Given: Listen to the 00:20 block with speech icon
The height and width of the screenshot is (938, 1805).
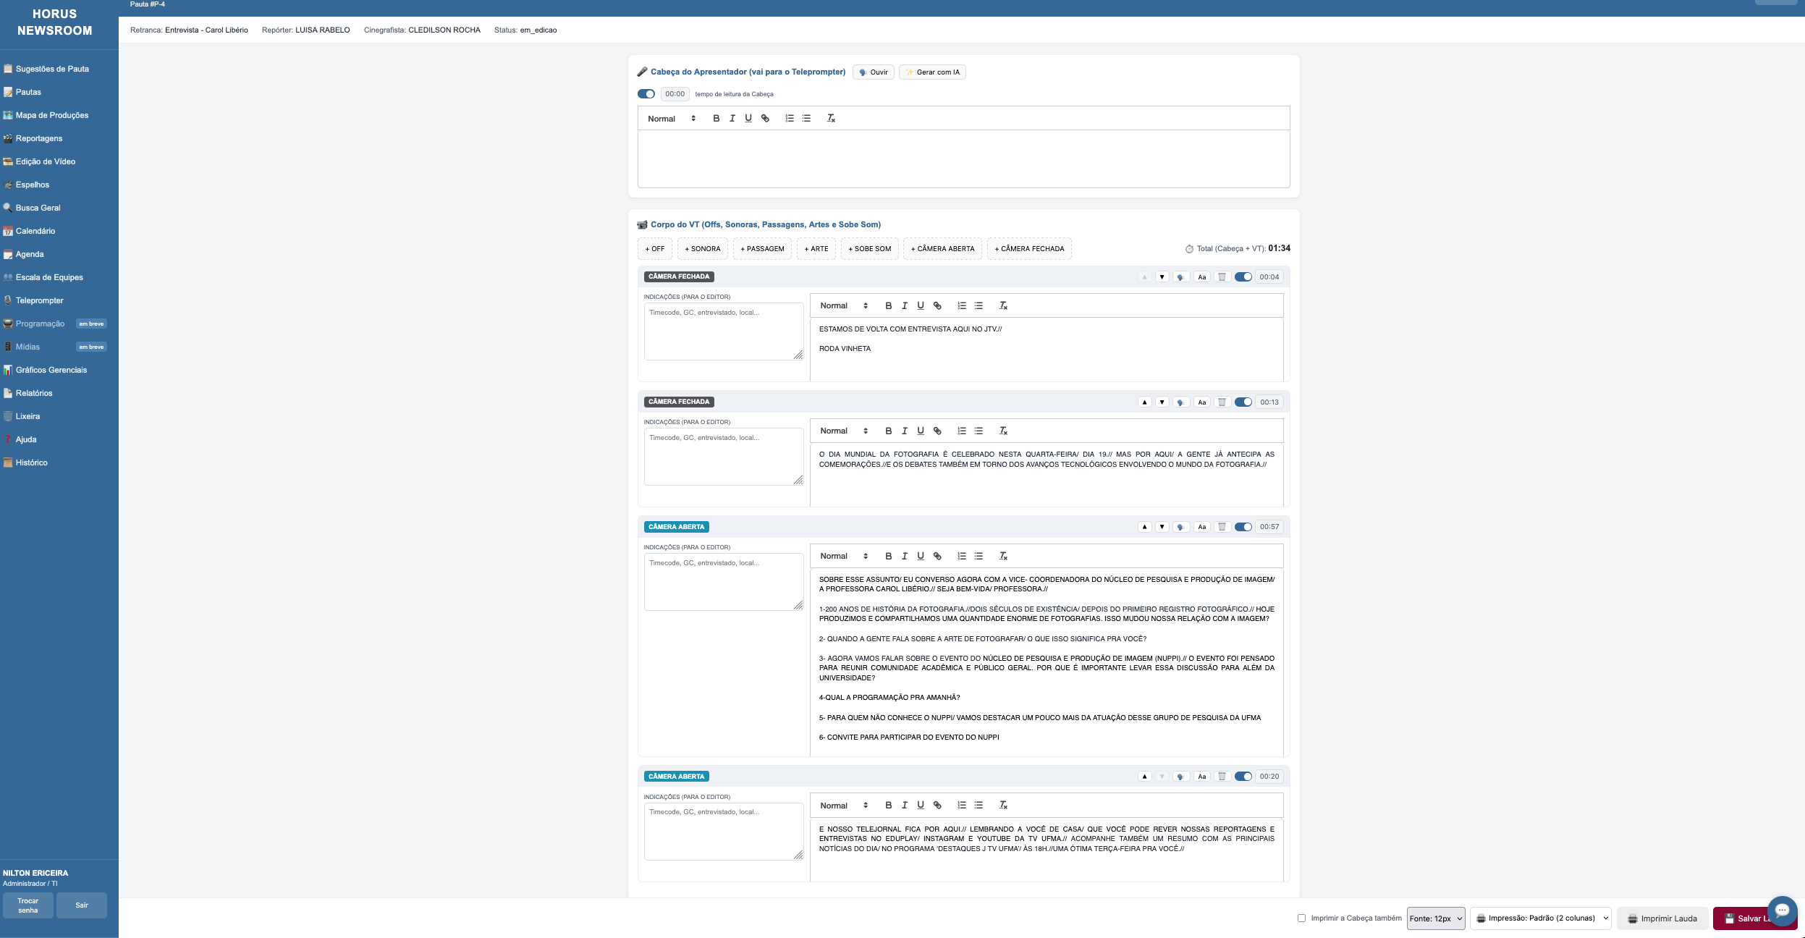Looking at the screenshot, I should pyautogui.click(x=1180, y=777).
